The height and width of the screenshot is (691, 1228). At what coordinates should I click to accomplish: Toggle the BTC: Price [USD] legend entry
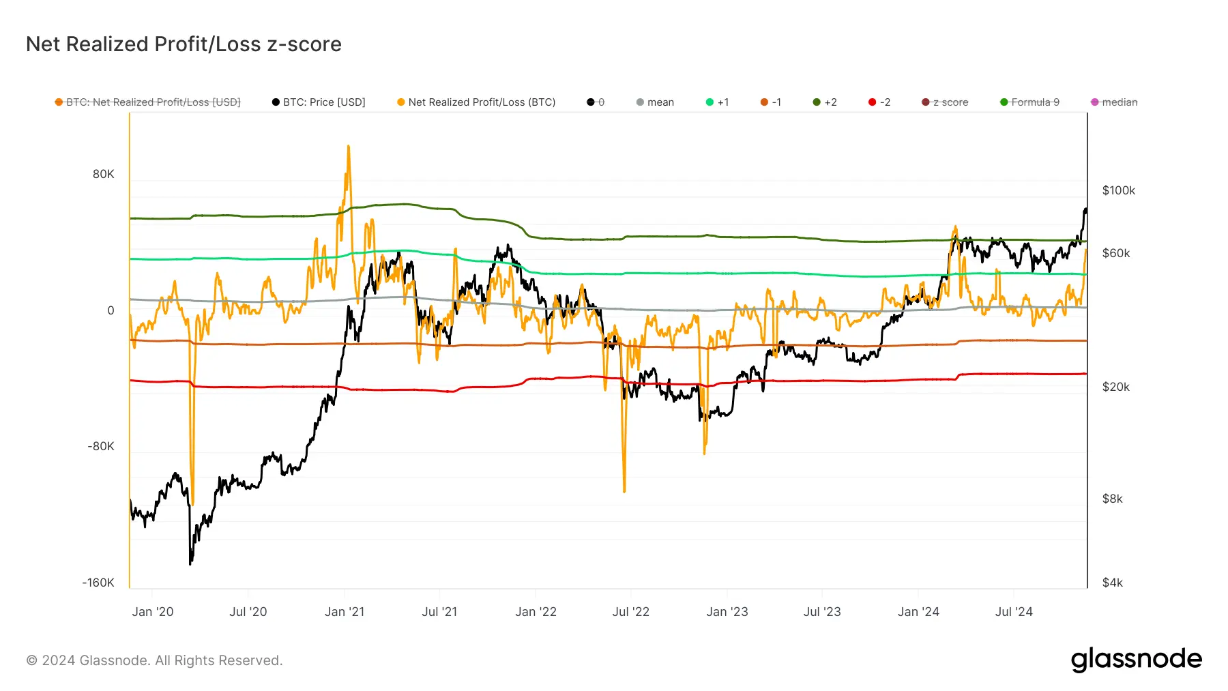coord(319,102)
